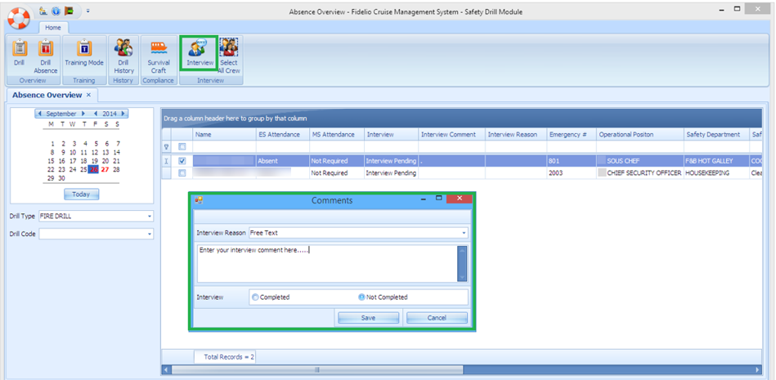Image resolution: width=776 pixels, height=380 pixels.
Task: Open the Drill Code dropdown
Action: pos(150,234)
